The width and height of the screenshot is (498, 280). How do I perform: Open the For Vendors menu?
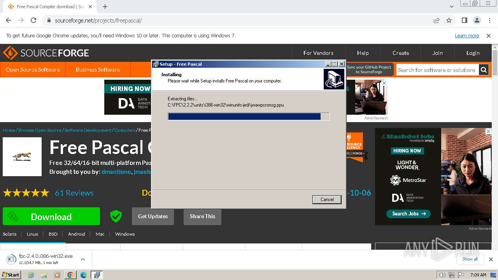click(318, 53)
